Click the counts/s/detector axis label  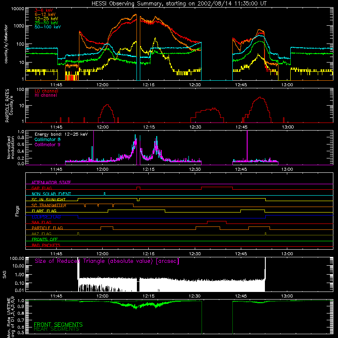coord(6,44)
